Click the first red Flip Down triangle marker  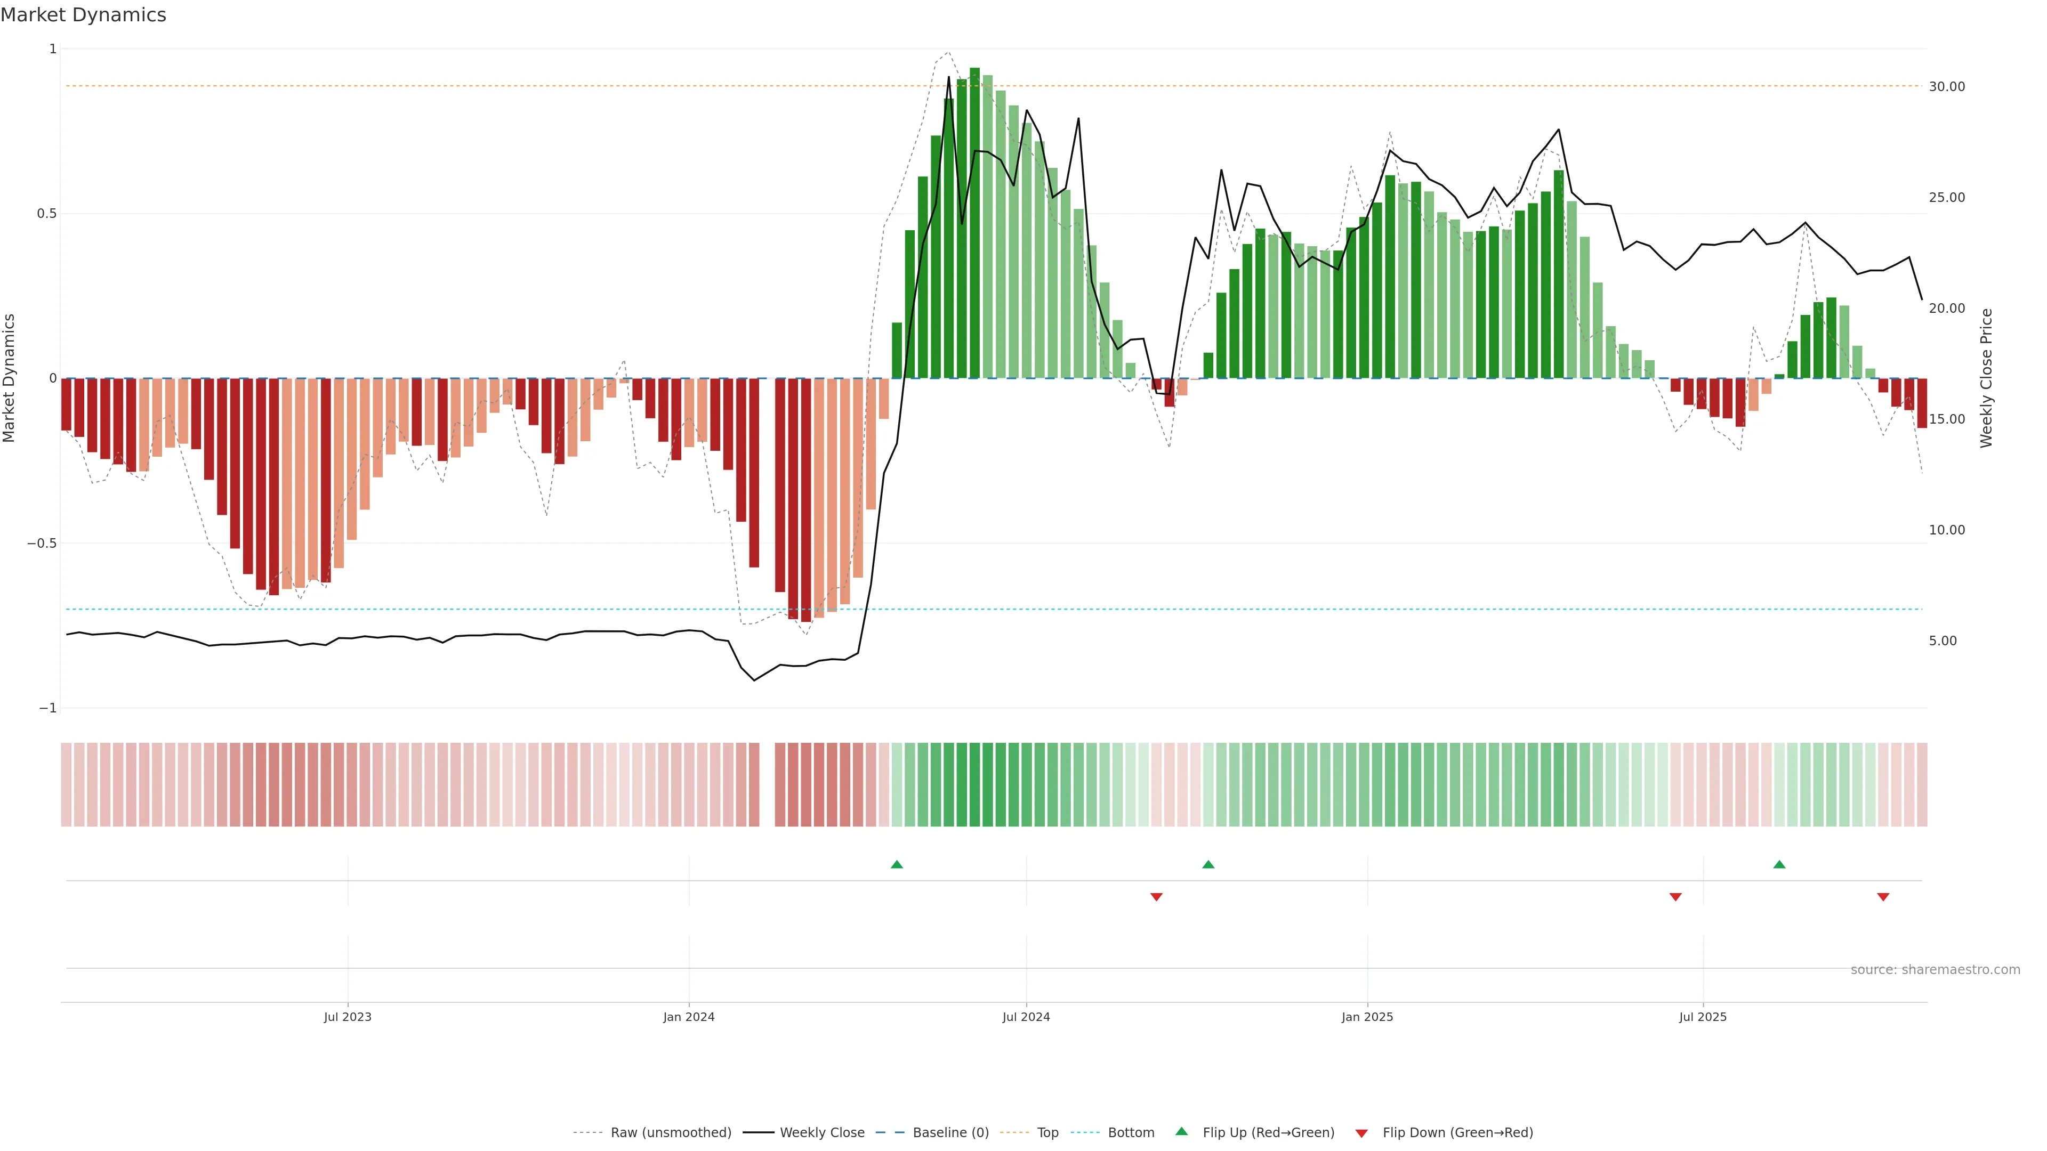tap(1156, 897)
